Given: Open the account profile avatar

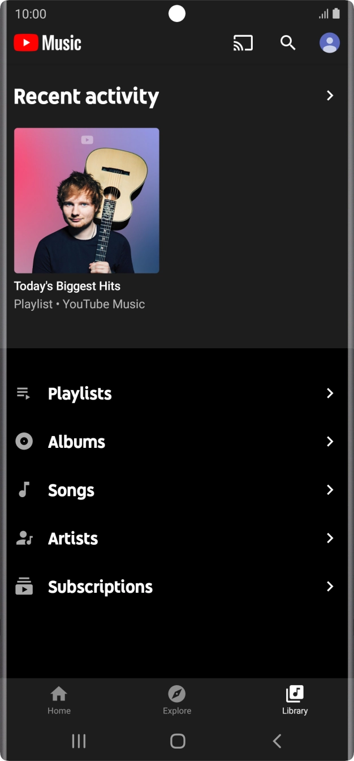Looking at the screenshot, I should [329, 42].
